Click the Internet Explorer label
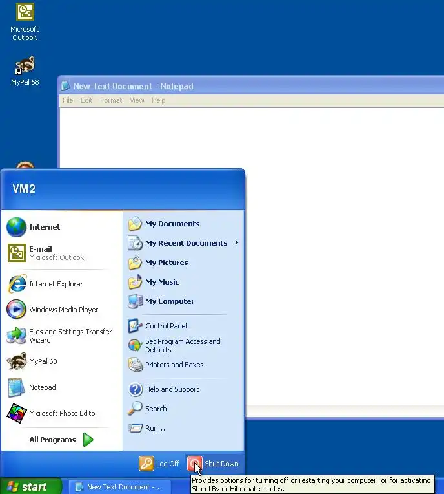The height and width of the screenshot is (494, 444). [x=56, y=284]
